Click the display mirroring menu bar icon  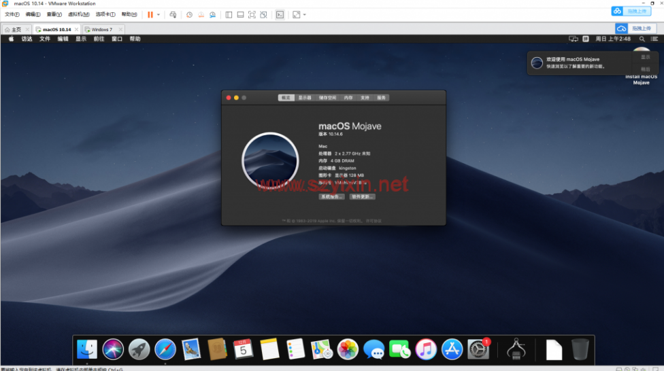(574, 39)
